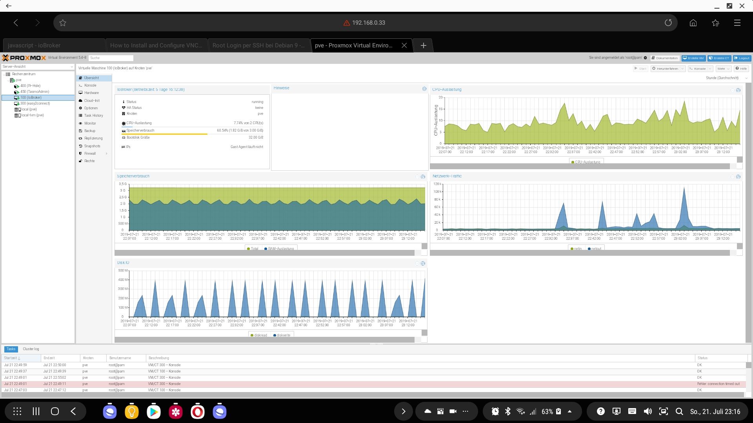Screen dimensions: 753x423
Task: Open Play Store from the taskbar
Action: [x=154, y=412]
